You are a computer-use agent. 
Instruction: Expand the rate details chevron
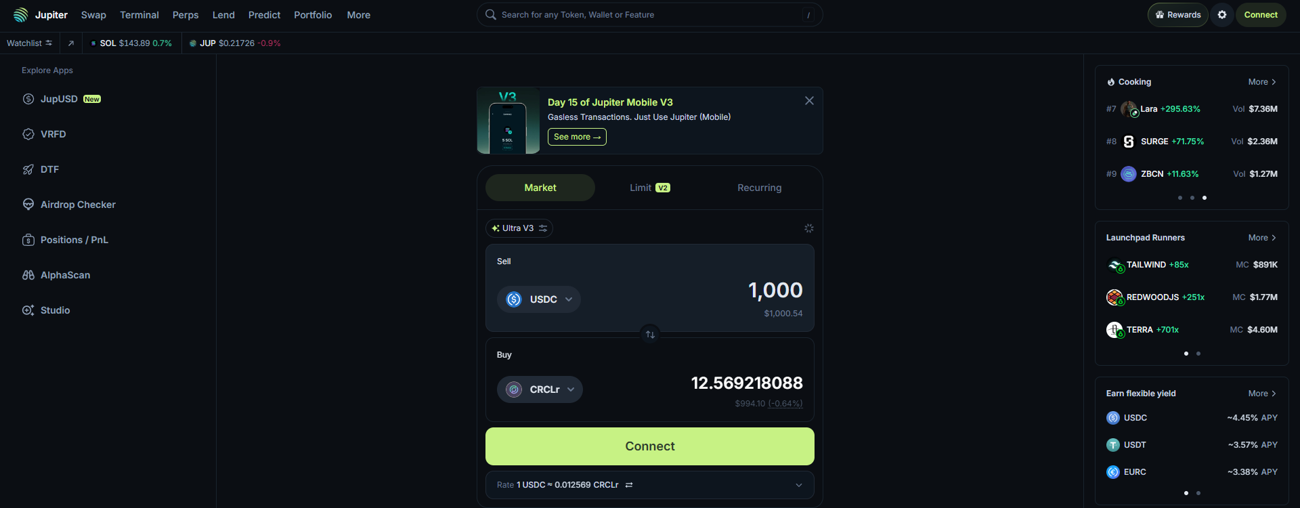point(799,485)
